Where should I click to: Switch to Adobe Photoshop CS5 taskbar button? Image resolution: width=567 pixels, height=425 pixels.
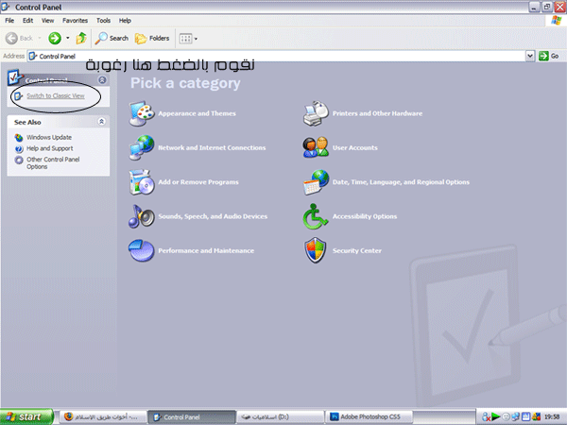pyautogui.click(x=369, y=417)
